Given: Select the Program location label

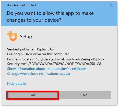Looking at the screenshot, I should point(21,59).
